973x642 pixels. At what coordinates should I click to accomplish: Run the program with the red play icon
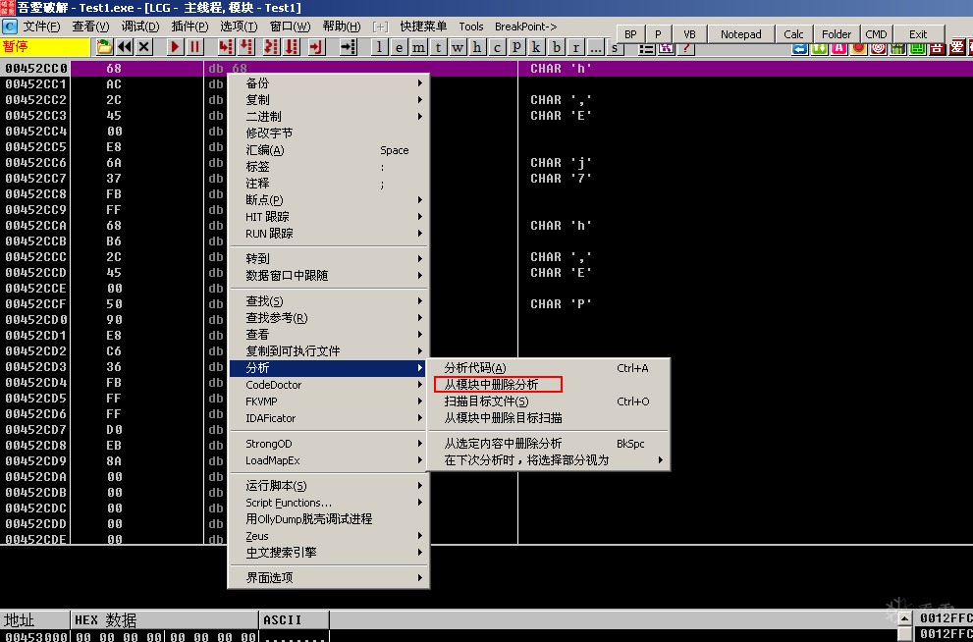coord(176,46)
